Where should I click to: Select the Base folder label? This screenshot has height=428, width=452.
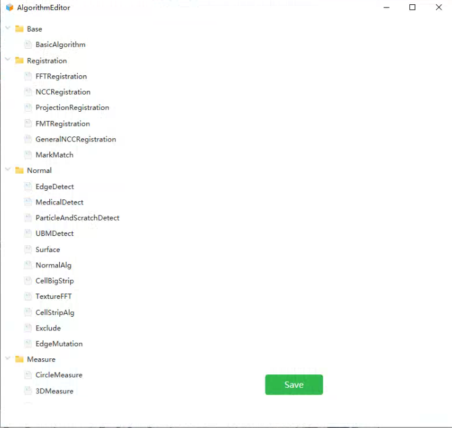click(x=35, y=29)
